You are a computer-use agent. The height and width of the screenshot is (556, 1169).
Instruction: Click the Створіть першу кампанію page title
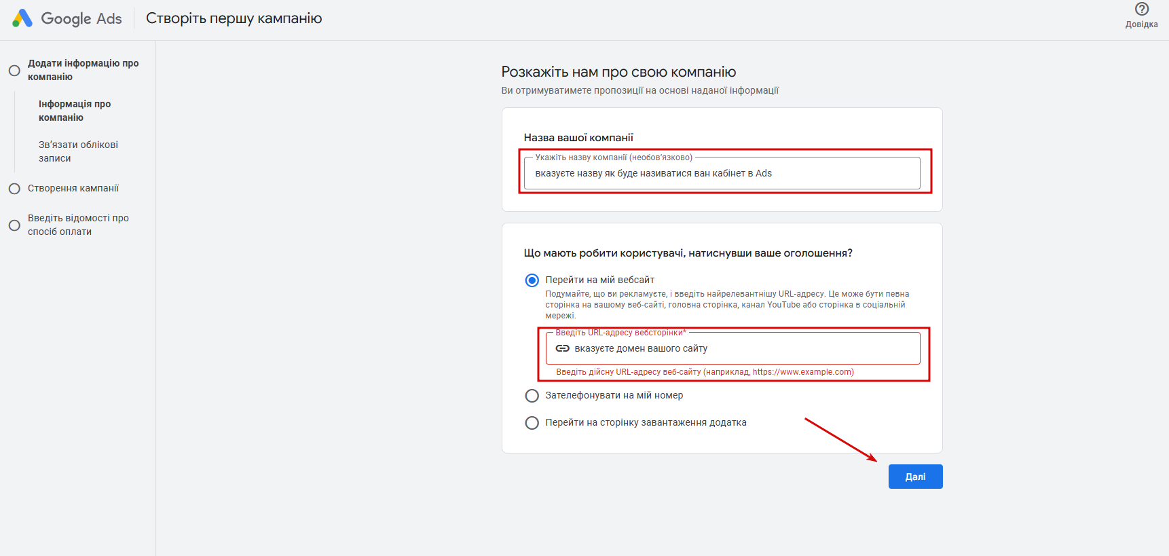234,18
